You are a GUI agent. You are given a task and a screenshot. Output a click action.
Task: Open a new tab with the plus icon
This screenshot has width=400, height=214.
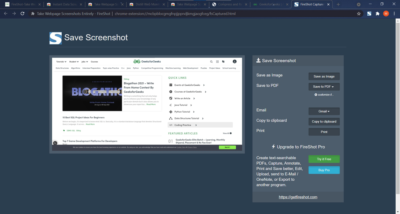[x=338, y=4]
